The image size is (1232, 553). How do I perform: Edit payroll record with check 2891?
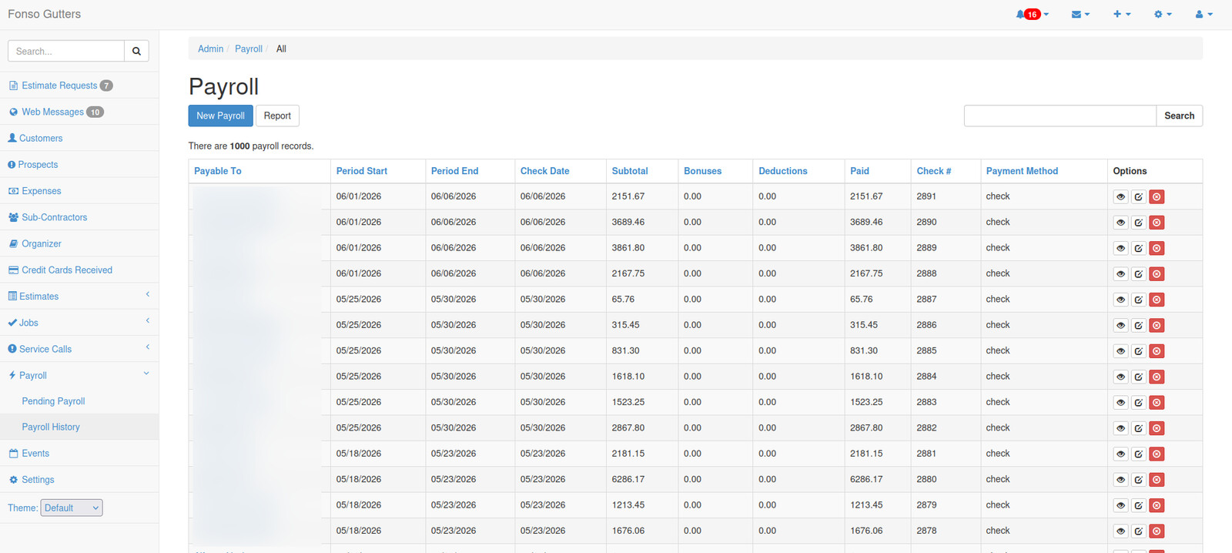click(1139, 197)
